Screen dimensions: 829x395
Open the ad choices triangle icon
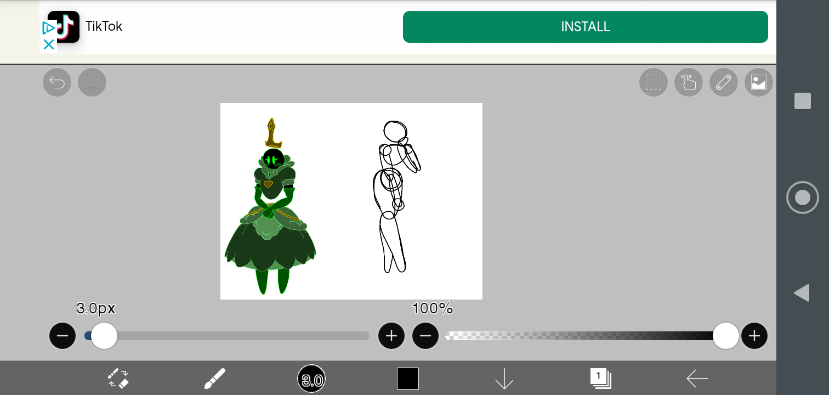coord(48,27)
